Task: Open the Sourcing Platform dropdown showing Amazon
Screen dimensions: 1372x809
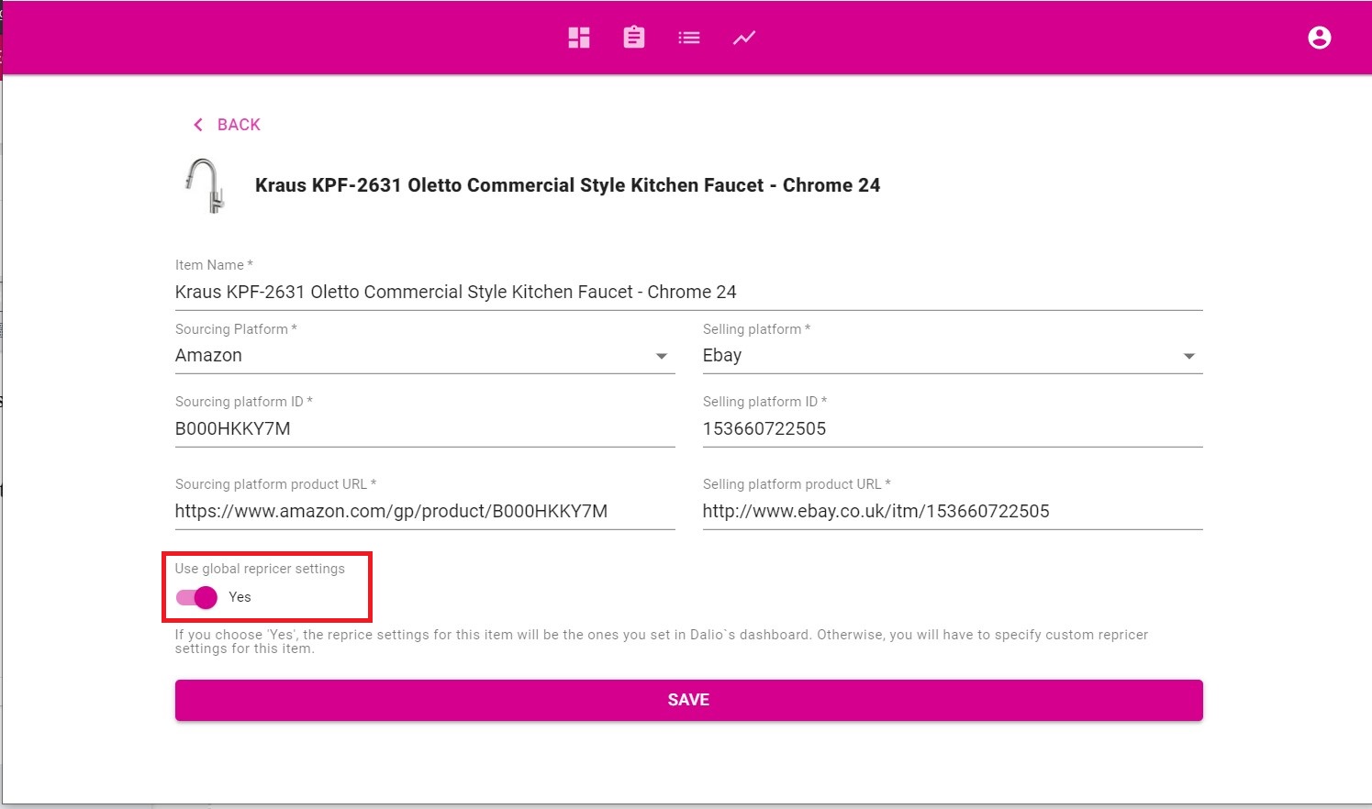Action: 425,356
